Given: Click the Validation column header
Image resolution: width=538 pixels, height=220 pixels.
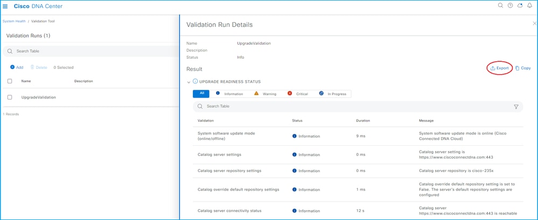Looking at the screenshot, I should click(x=206, y=120).
